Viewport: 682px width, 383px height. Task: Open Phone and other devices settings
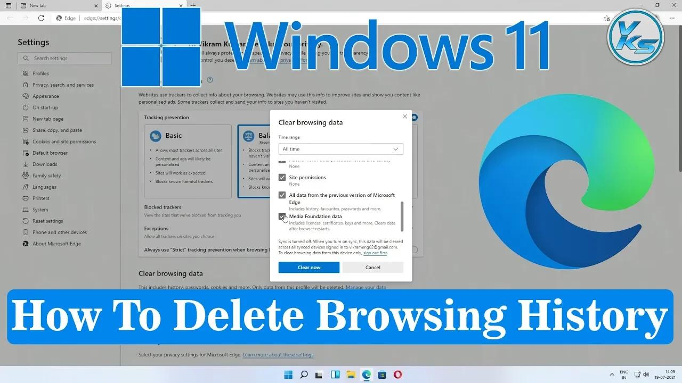[x=60, y=232]
